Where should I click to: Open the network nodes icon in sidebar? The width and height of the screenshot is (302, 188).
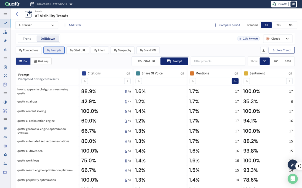tap(5, 111)
